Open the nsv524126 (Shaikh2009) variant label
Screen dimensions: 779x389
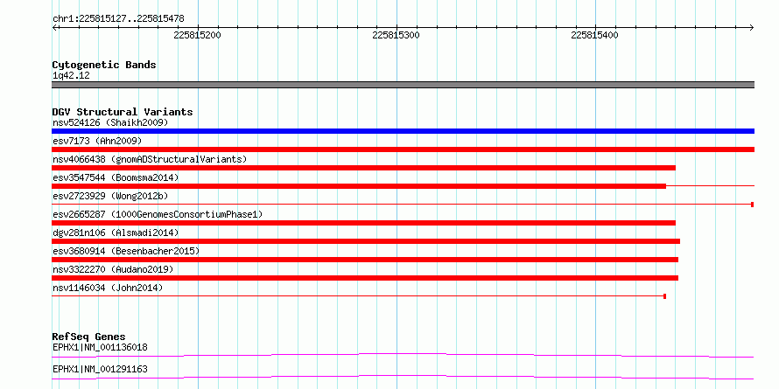click(x=110, y=122)
